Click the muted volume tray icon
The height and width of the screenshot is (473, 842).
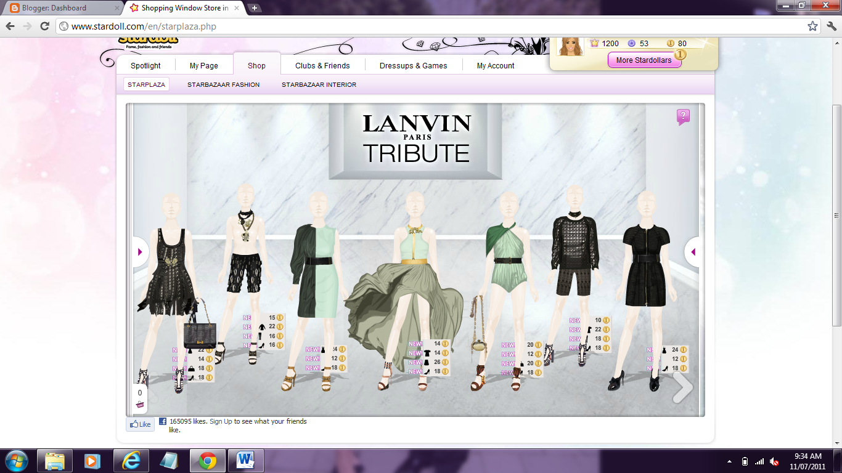(774, 461)
